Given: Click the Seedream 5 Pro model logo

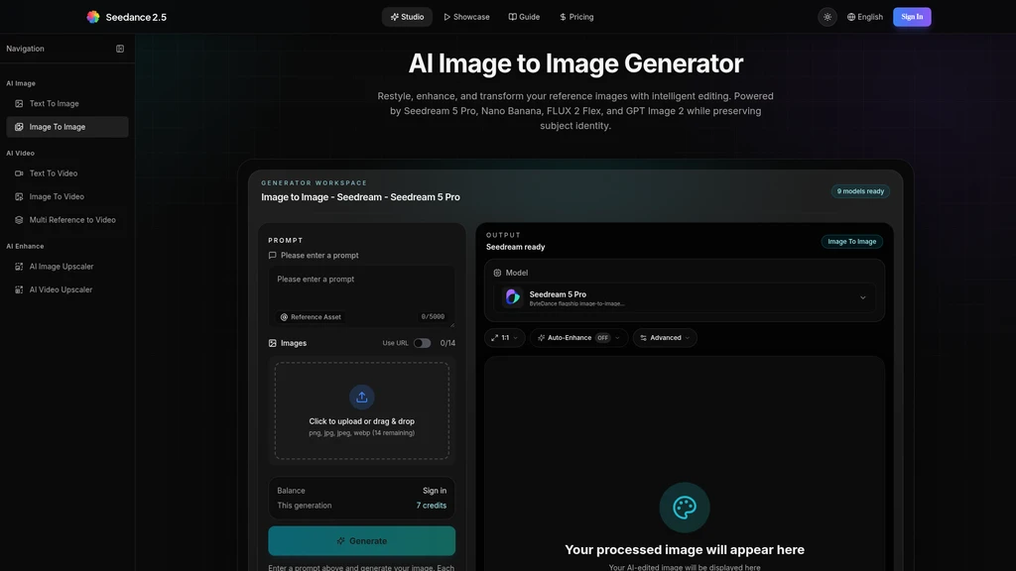Looking at the screenshot, I should coord(513,297).
